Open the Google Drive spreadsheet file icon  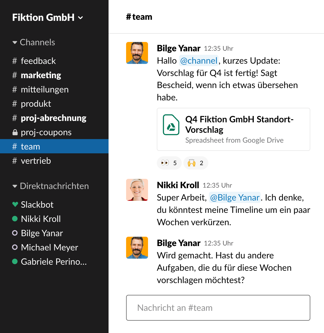coord(171,125)
